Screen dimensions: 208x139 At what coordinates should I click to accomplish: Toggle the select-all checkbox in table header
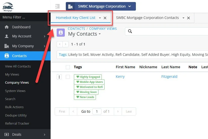point(68,67)
